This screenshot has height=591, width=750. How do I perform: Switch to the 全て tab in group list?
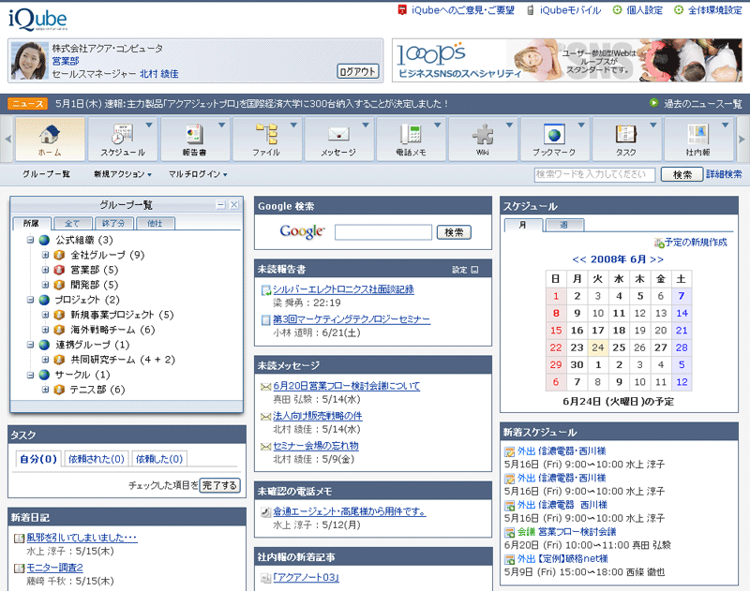click(x=73, y=224)
